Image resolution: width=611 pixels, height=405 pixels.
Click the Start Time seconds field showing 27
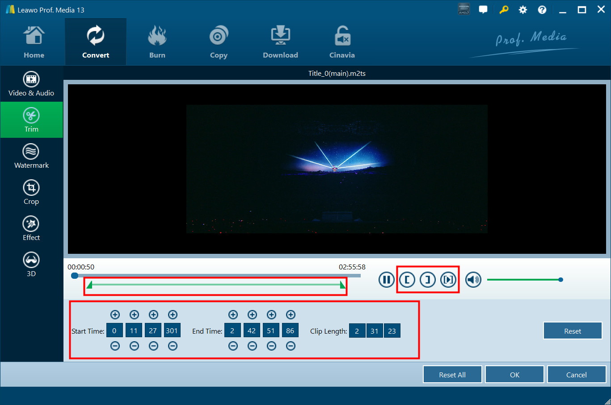tap(153, 331)
